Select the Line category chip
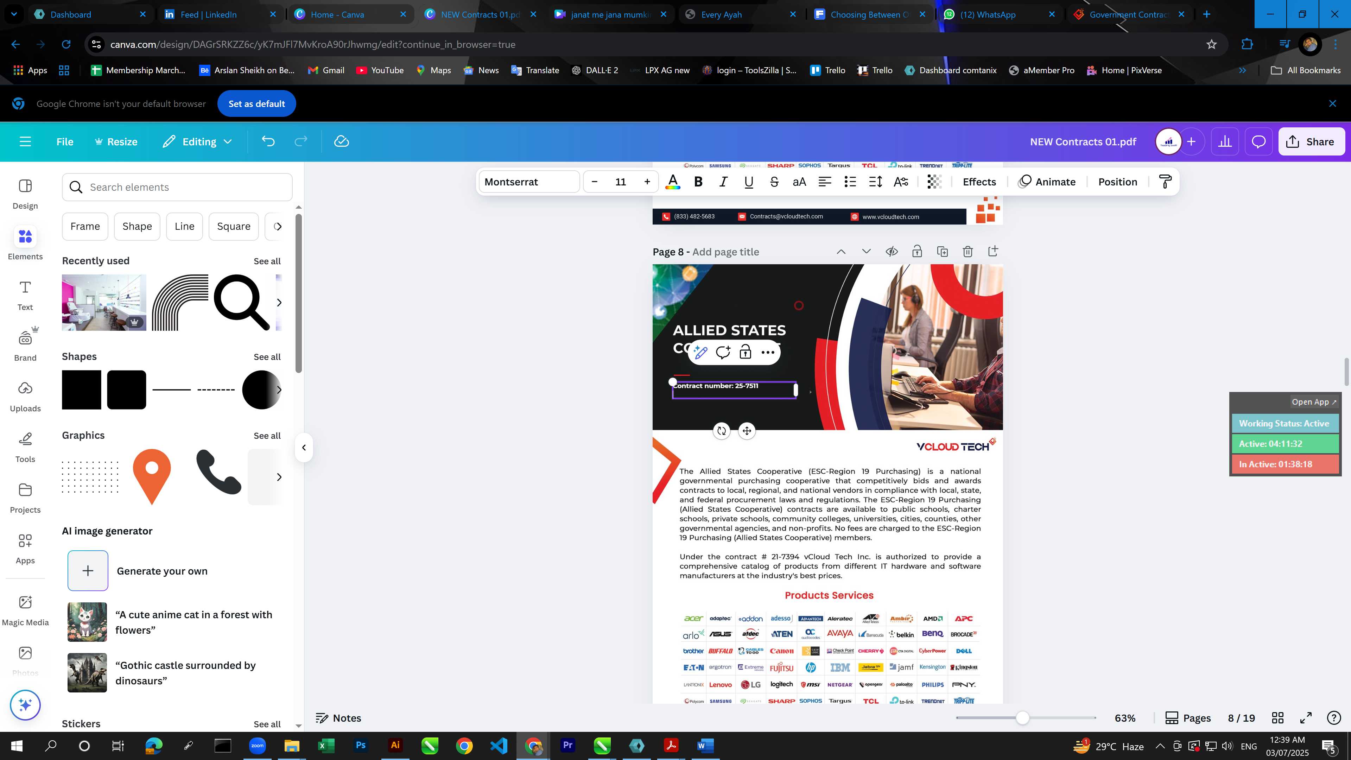Image resolution: width=1351 pixels, height=760 pixels. coord(185,227)
